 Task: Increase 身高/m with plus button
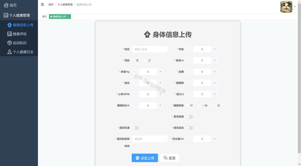214,60
